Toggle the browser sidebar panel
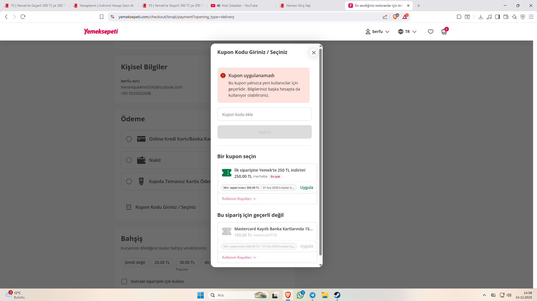The height and width of the screenshot is (301, 537). click(x=498, y=17)
